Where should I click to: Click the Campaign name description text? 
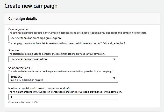[77, 33]
